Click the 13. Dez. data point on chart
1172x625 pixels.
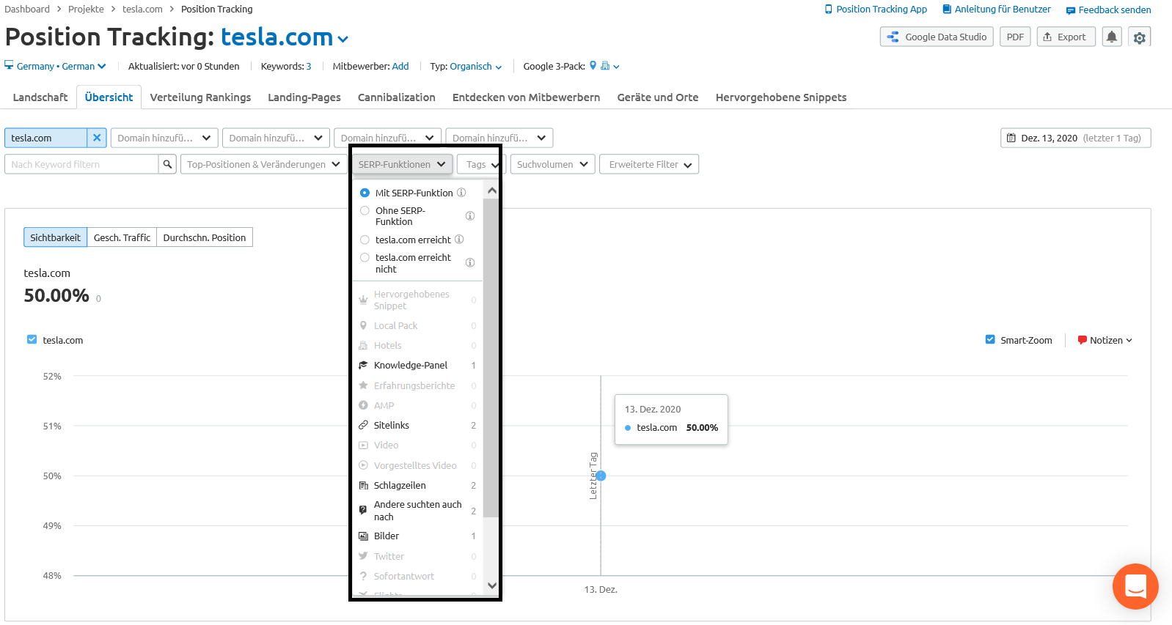point(601,476)
